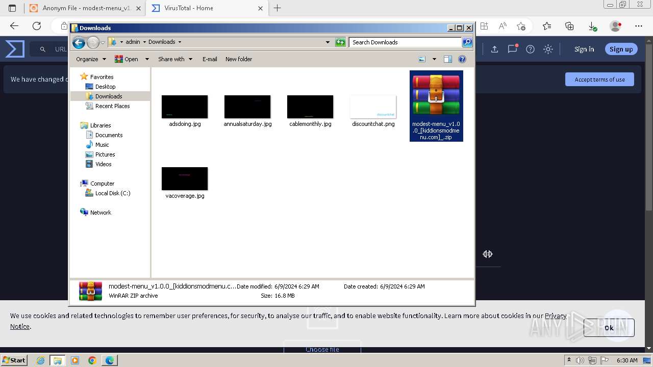Open Edge Settings and more menu
Image resolution: width=653 pixels, height=367 pixels.
(639, 26)
